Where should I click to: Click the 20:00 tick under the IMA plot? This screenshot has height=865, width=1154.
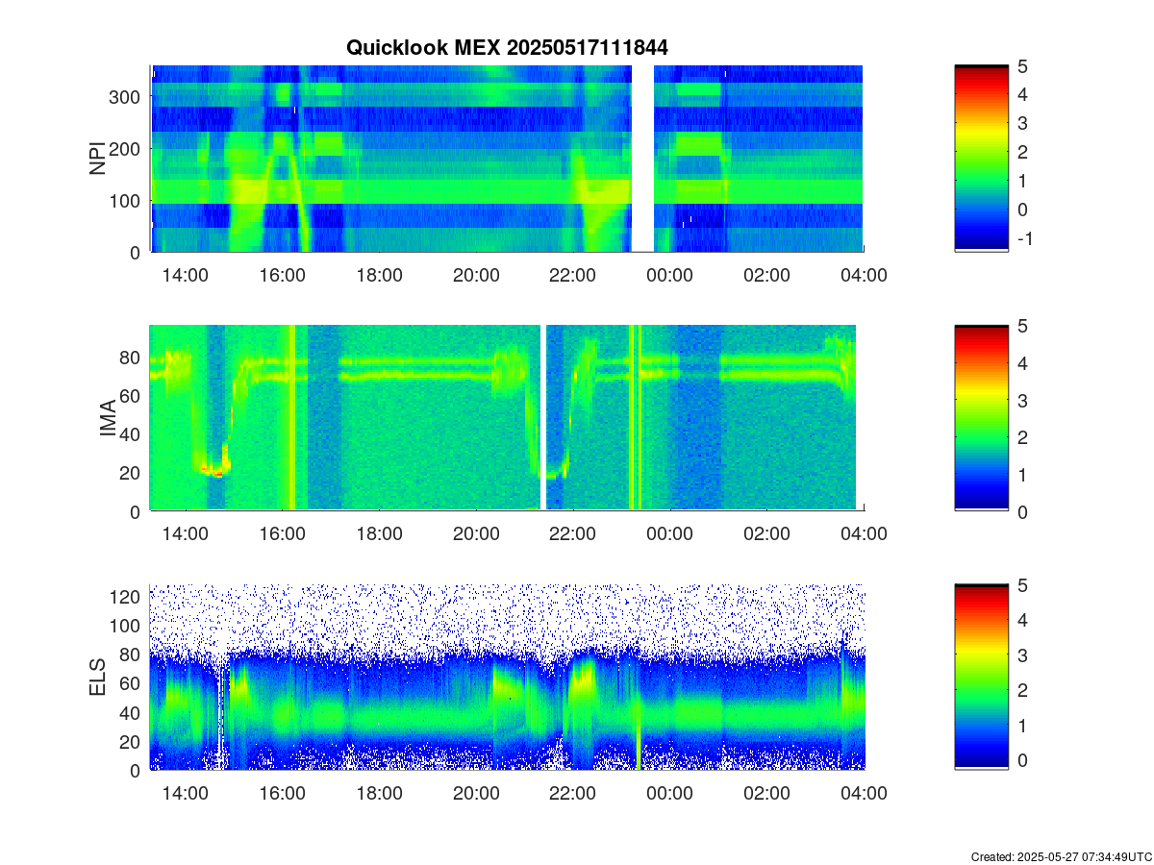pos(476,534)
